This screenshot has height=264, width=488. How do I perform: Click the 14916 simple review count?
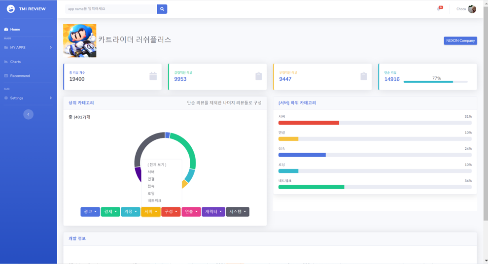[x=392, y=79]
